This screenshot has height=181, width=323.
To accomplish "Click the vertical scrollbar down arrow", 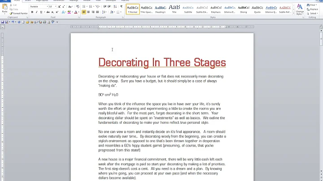I will click(x=321, y=171).
